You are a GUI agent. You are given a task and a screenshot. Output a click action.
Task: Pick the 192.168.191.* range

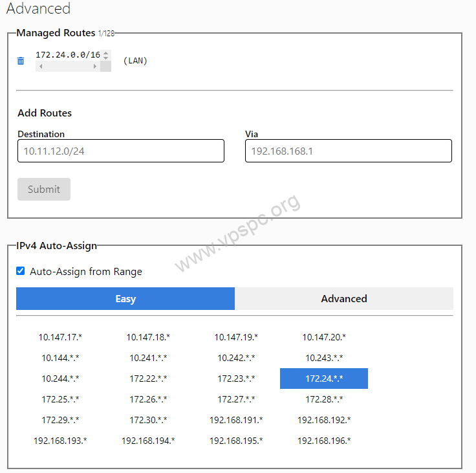(236, 420)
